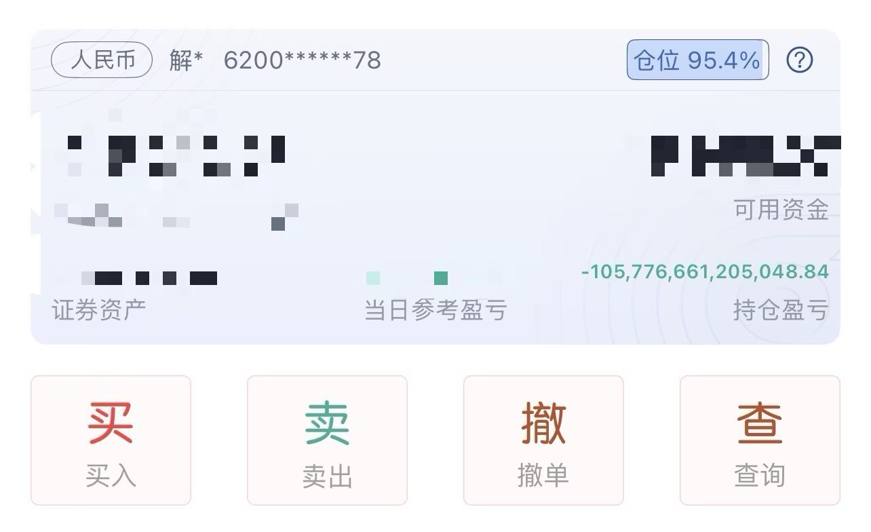The image size is (871, 532).
Task: Click the 卖出 label text
Action: click(327, 476)
